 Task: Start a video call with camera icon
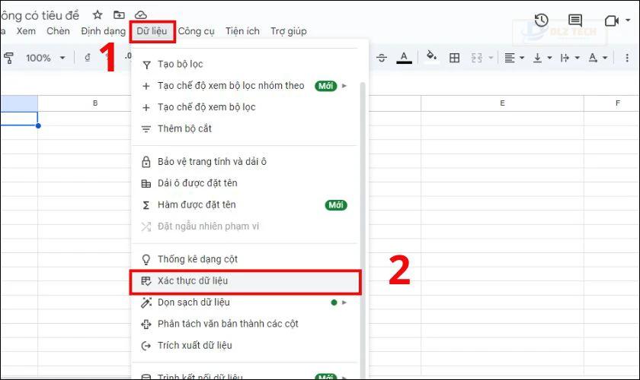tap(611, 21)
